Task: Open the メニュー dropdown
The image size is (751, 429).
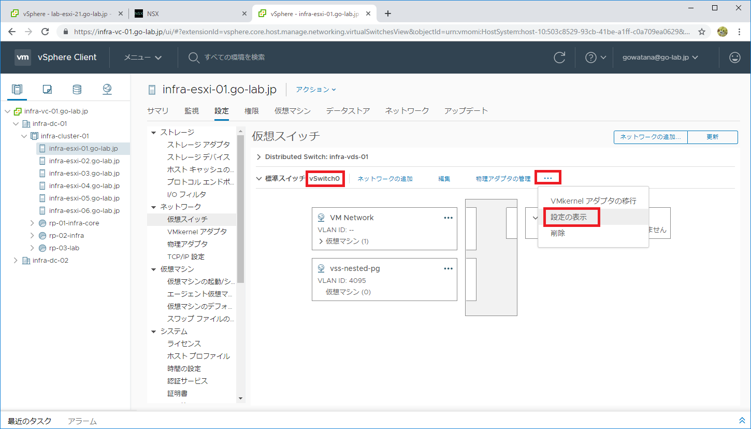Action: click(143, 58)
